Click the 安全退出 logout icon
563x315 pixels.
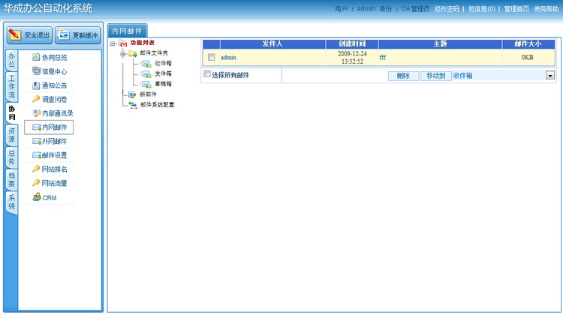click(15, 34)
